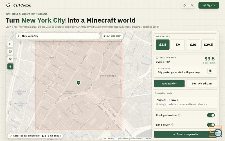225x141 pixels.
Task: Click the Sign In button
Action: click(x=209, y=5)
